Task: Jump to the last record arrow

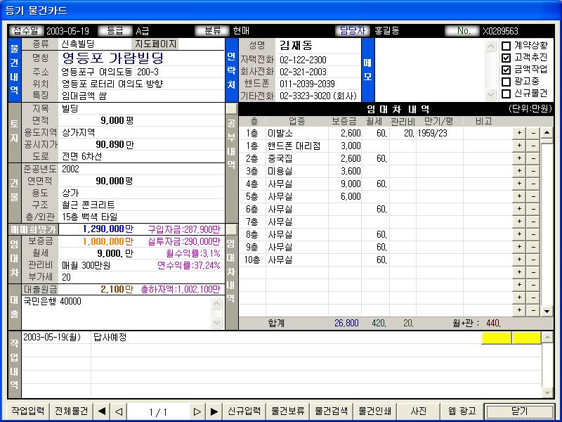Action: 214,411
